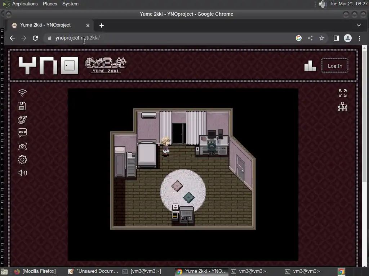Open the theme palette icon
Image resolution: width=369 pixels, height=276 pixels.
pos(22,120)
